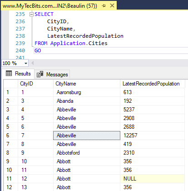Select the LatestRecordedPopulation column header

[153, 84]
